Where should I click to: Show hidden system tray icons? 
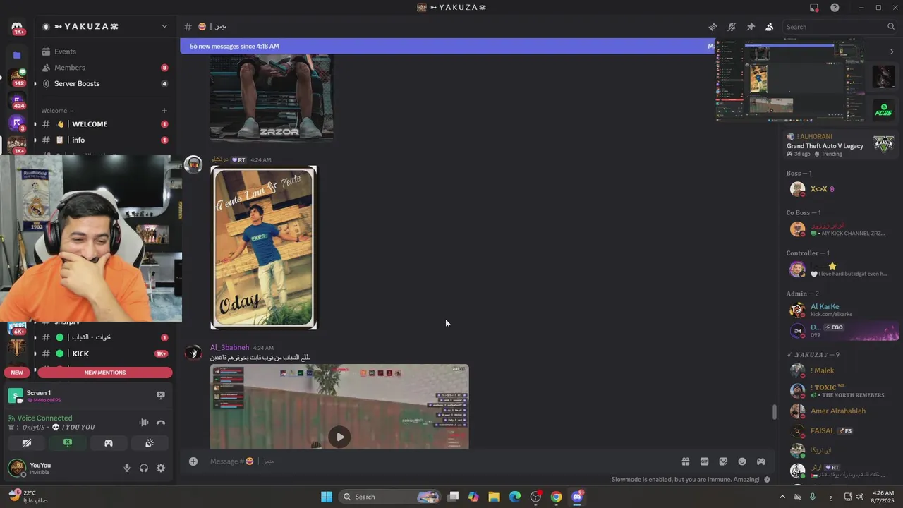click(x=782, y=497)
